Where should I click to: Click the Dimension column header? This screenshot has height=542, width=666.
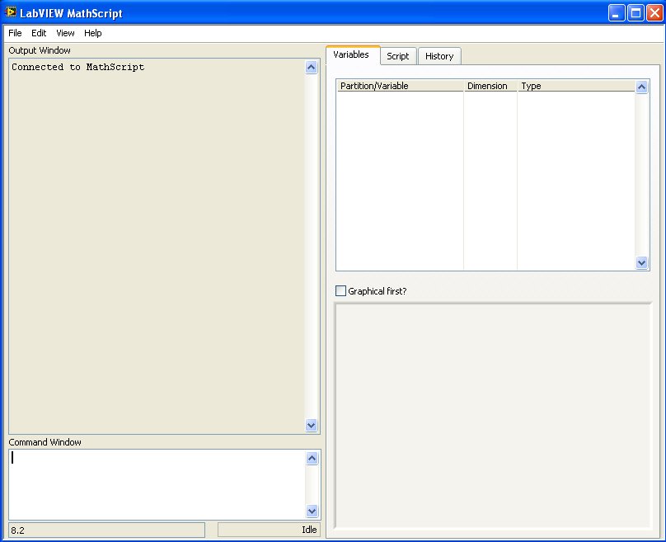[x=490, y=86]
